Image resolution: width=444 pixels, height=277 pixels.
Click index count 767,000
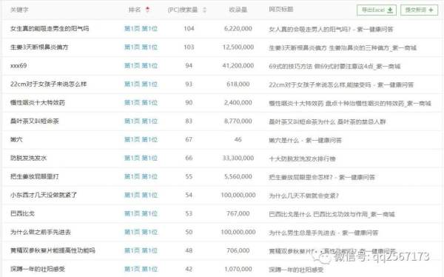[238, 213]
